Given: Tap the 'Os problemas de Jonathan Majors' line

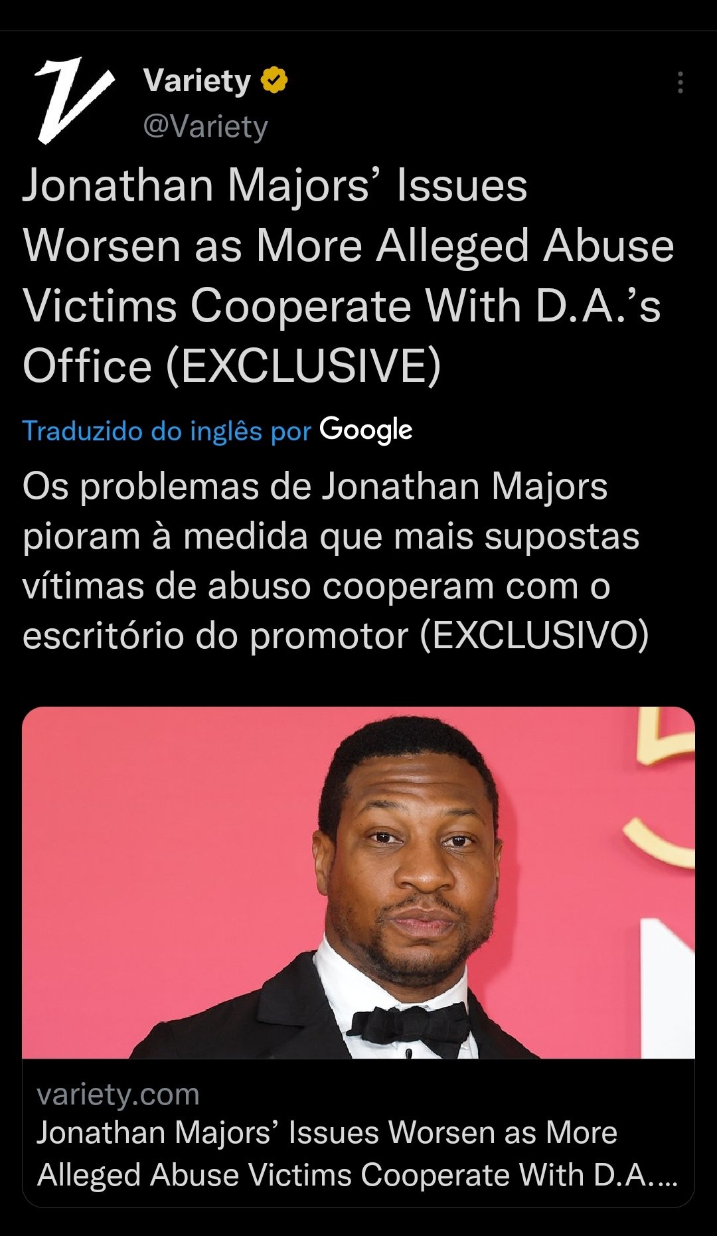Looking at the screenshot, I should click(x=315, y=486).
